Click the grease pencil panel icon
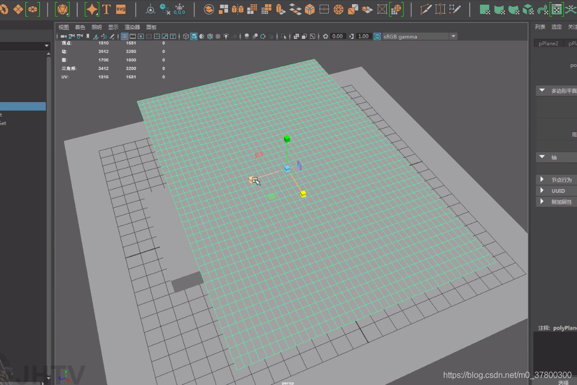Image resolution: width=577 pixels, height=385 pixels. [x=112, y=36]
